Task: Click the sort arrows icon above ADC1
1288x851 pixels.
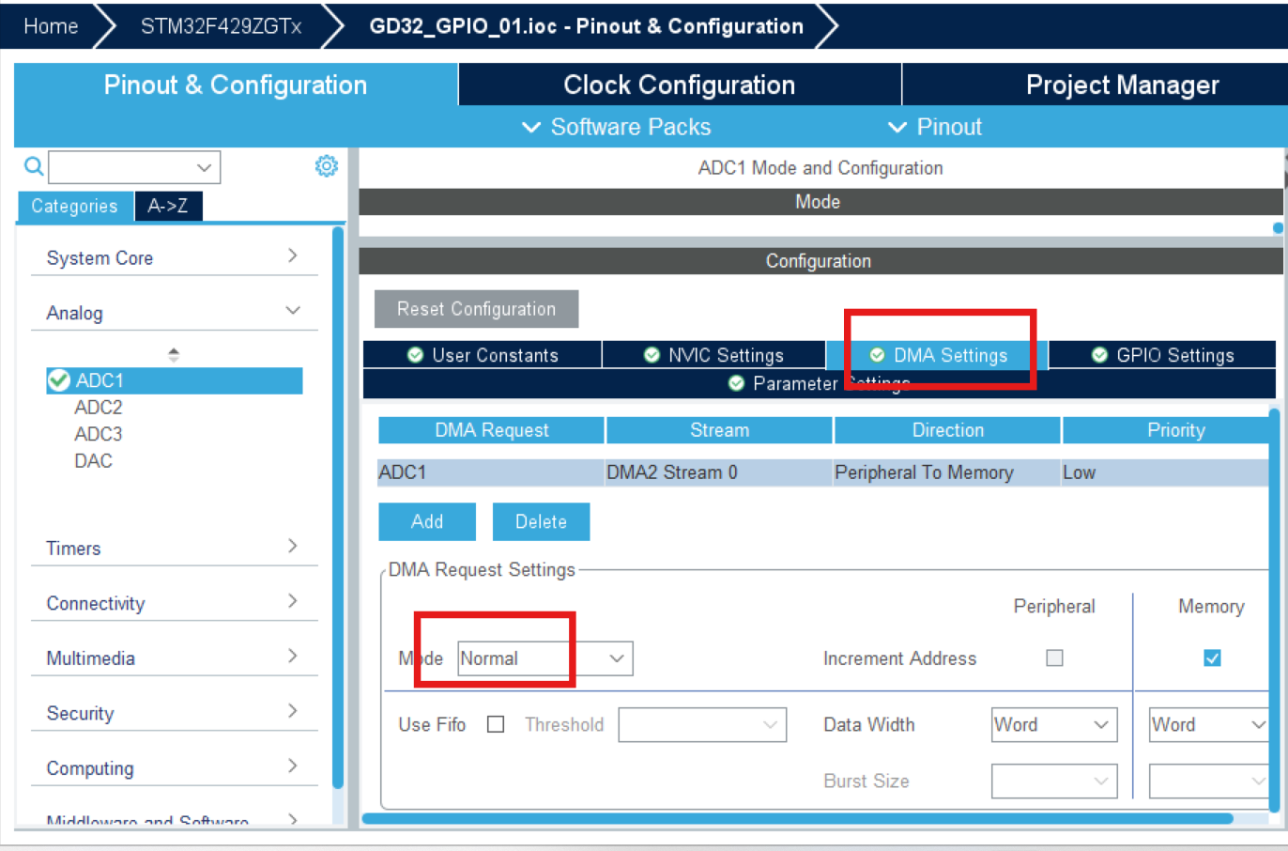Action: pyautogui.click(x=174, y=355)
